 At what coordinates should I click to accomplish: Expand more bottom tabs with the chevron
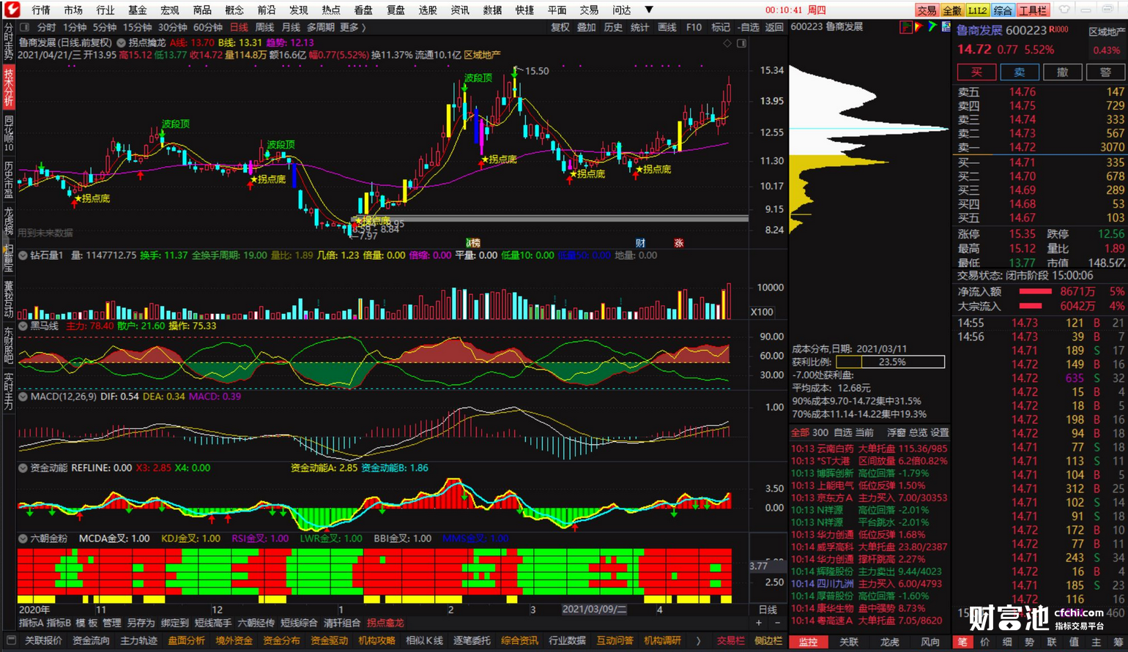(698, 640)
